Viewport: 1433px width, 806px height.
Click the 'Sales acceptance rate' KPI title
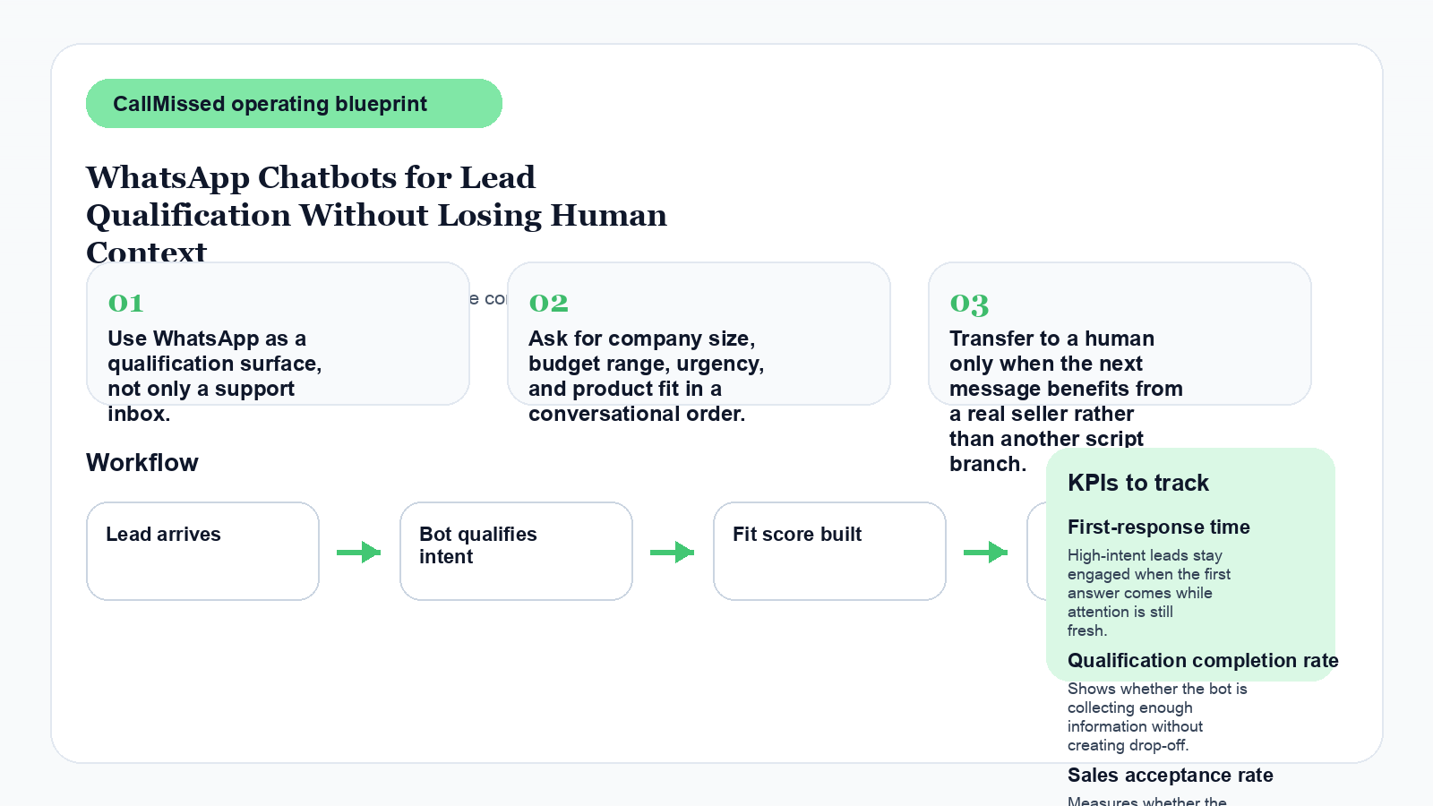point(1171,776)
